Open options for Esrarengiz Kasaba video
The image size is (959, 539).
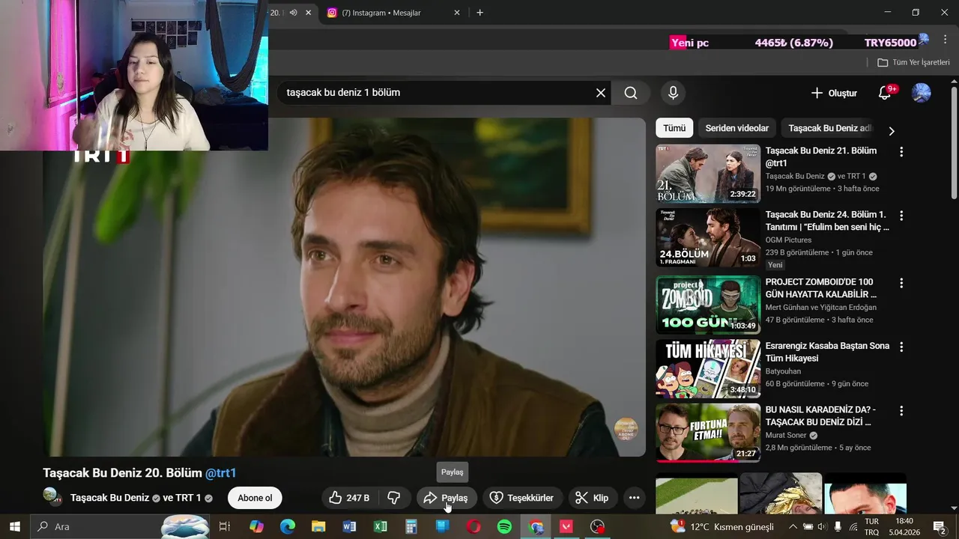(x=901, y=347)
